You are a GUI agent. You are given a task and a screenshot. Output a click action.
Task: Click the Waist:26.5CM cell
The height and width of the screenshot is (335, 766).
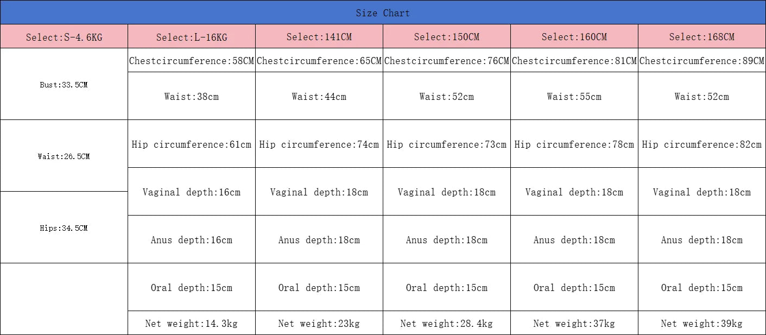tap(64, 156)
